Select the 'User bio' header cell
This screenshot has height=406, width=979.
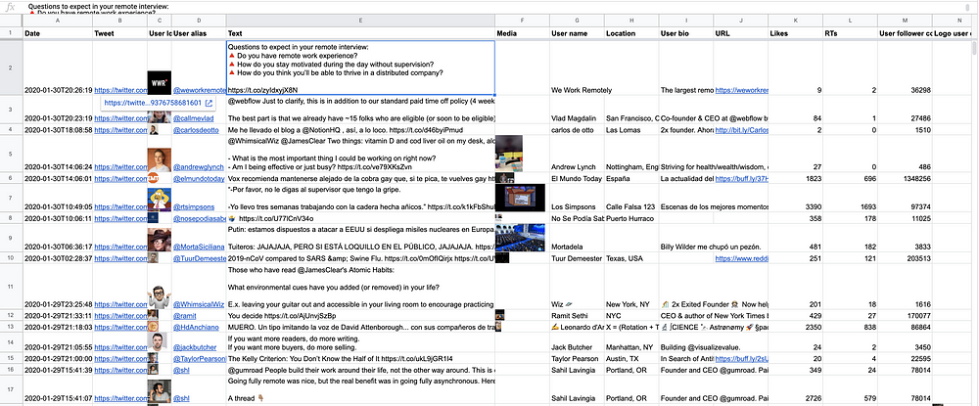[686, 33]
